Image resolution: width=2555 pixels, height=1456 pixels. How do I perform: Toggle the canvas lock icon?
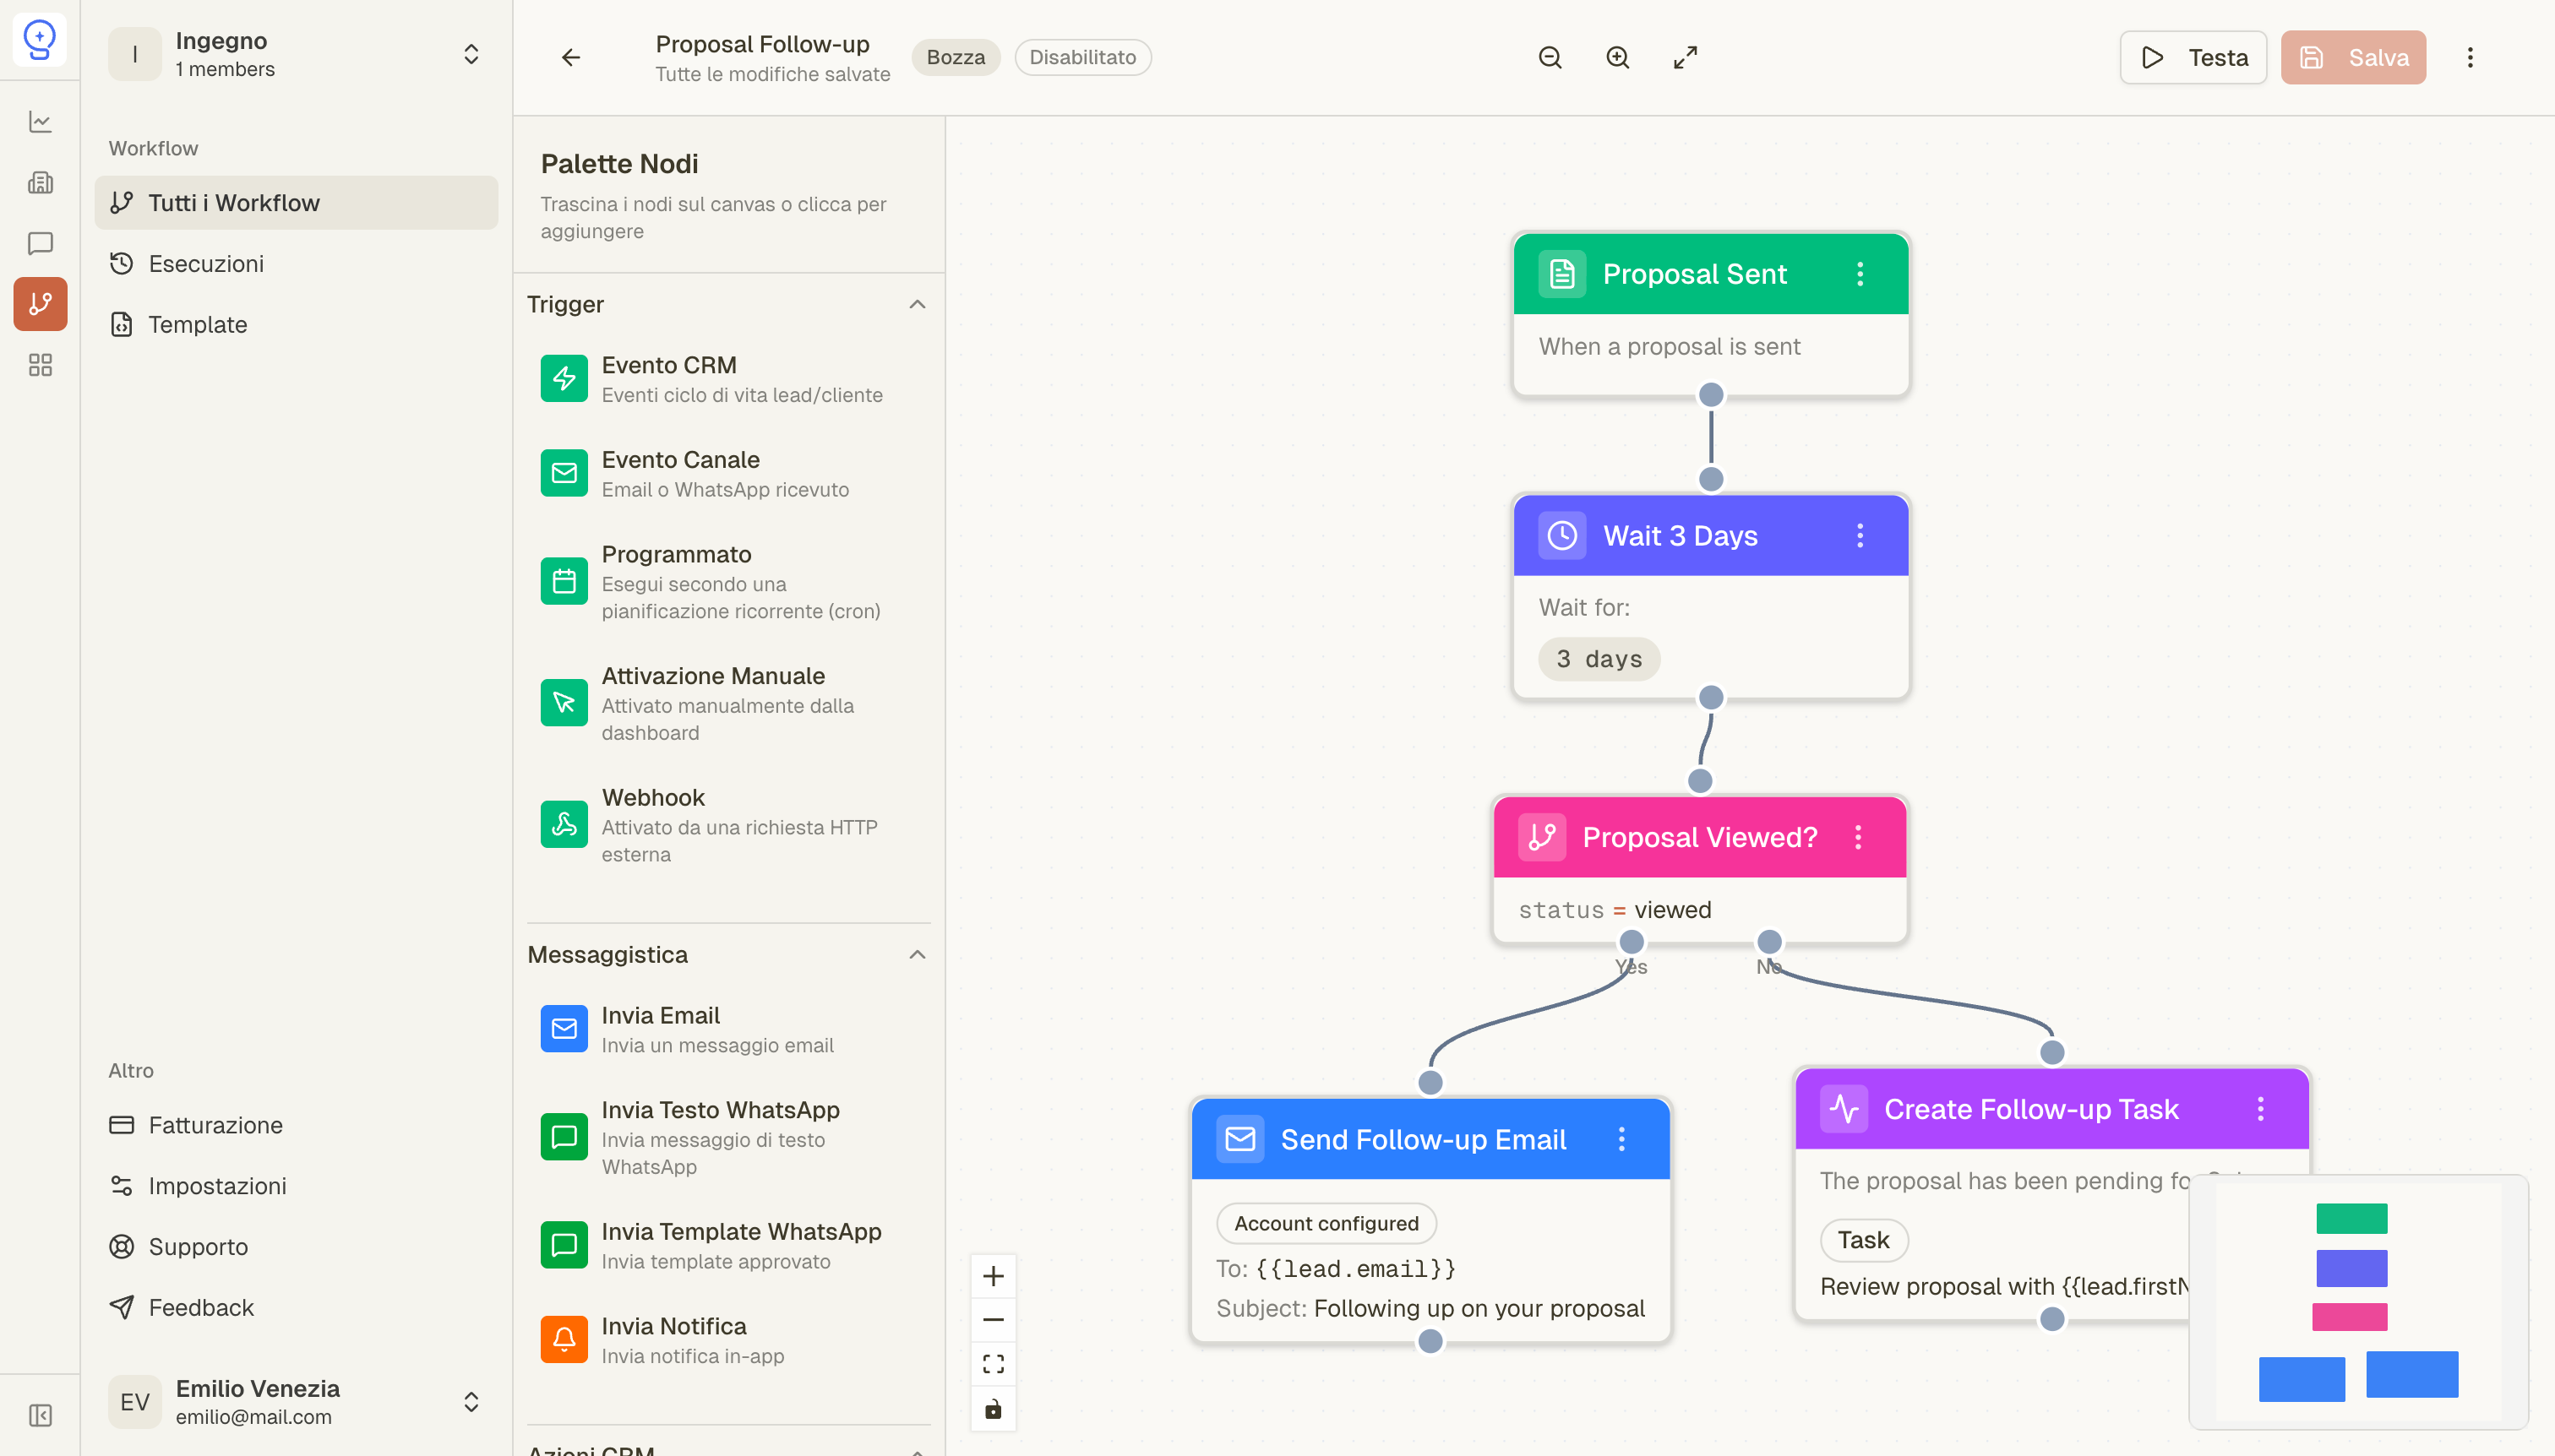point(993,1409)
